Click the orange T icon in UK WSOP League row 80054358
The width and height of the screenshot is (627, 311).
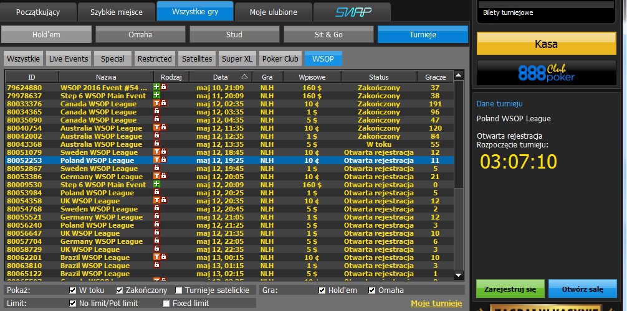tap(157, 201)
